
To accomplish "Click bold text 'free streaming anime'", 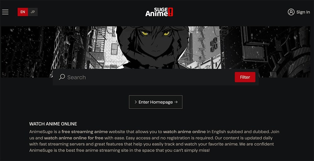I will [x=85, y=132].
